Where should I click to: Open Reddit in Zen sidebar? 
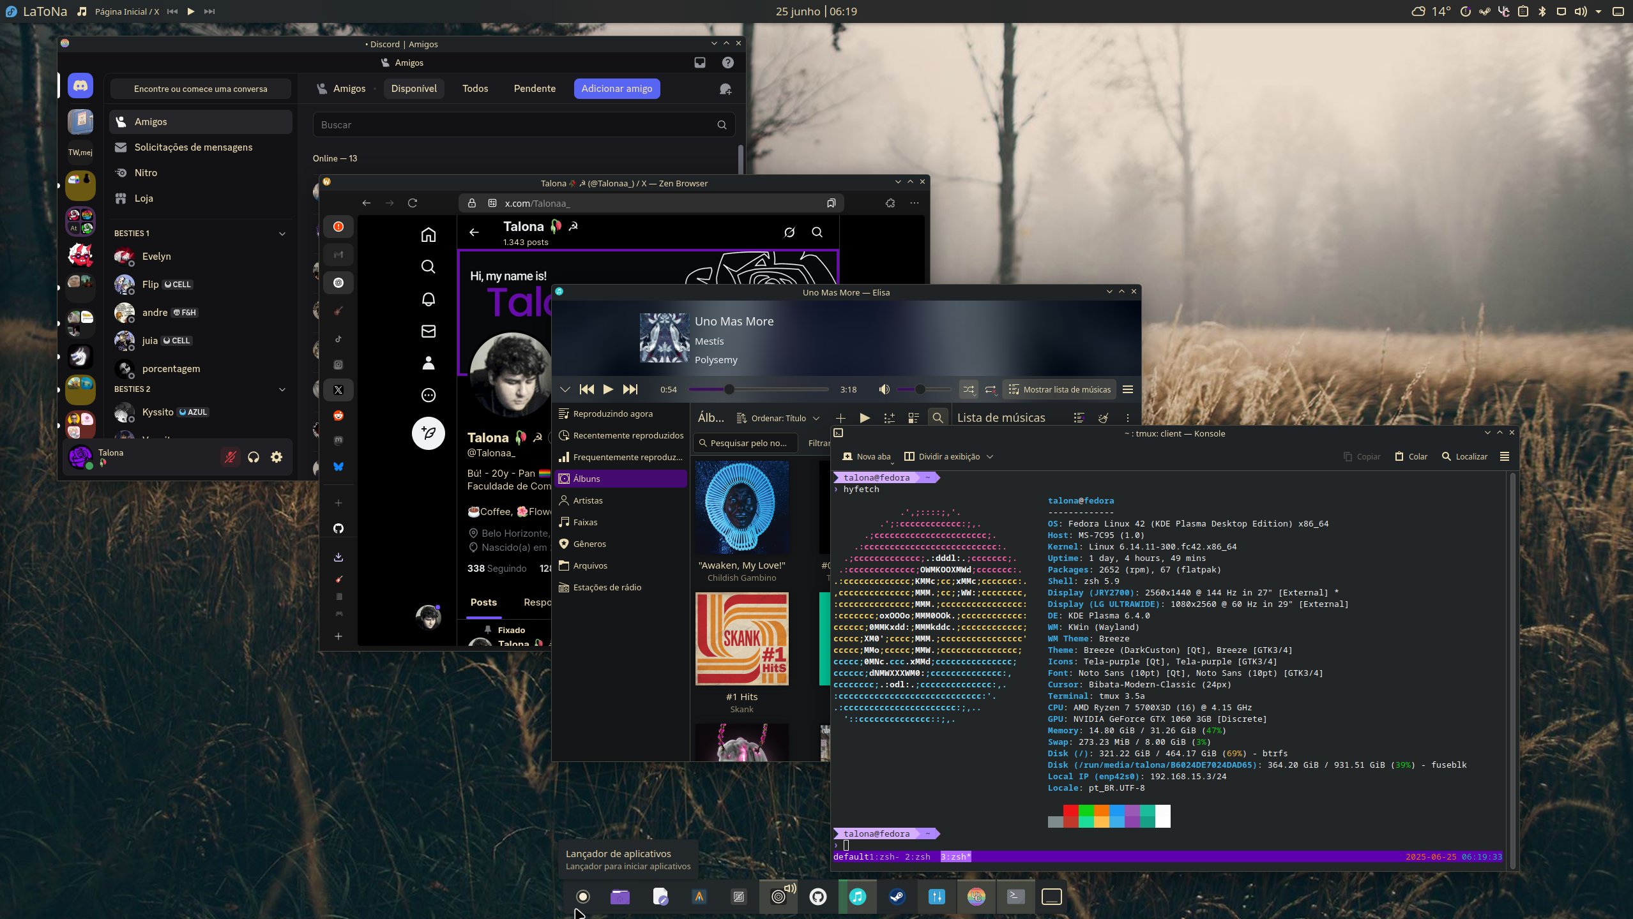click(338, 415)
